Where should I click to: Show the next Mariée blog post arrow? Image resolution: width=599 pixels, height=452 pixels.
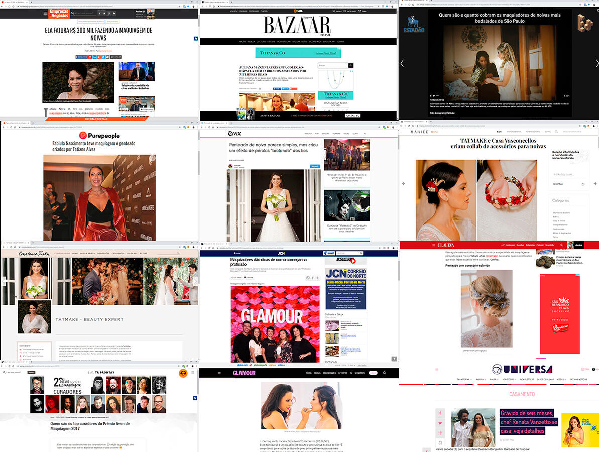[x=595, y=184]
